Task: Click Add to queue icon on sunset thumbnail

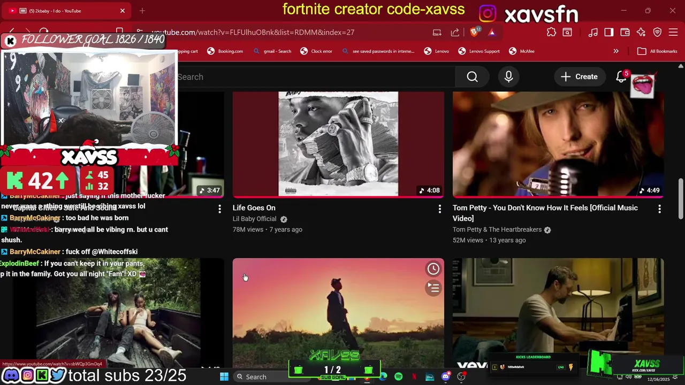Action: [x=433, y=288]
